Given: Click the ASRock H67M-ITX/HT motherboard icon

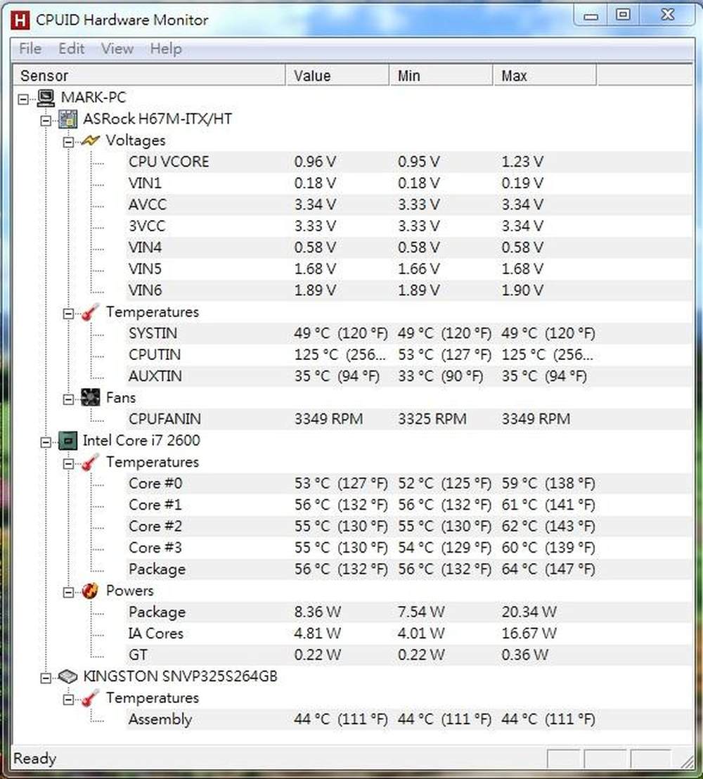Looking at the screenshot, I should (x=68, y=120).
